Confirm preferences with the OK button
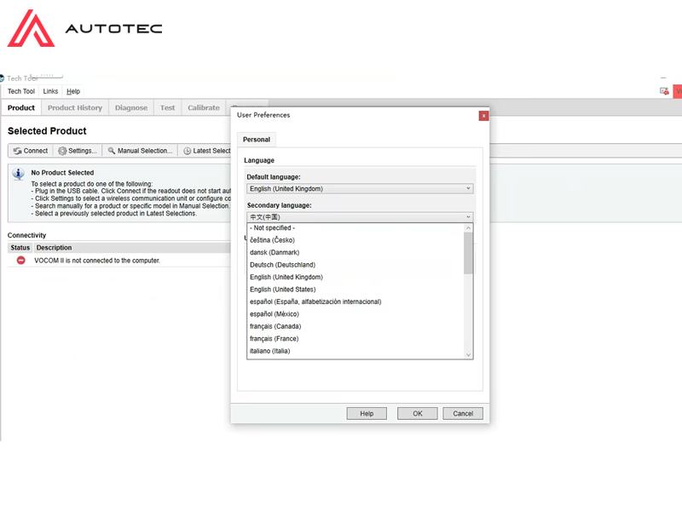This screenshot has height=511, width=682. coord(418,414)
